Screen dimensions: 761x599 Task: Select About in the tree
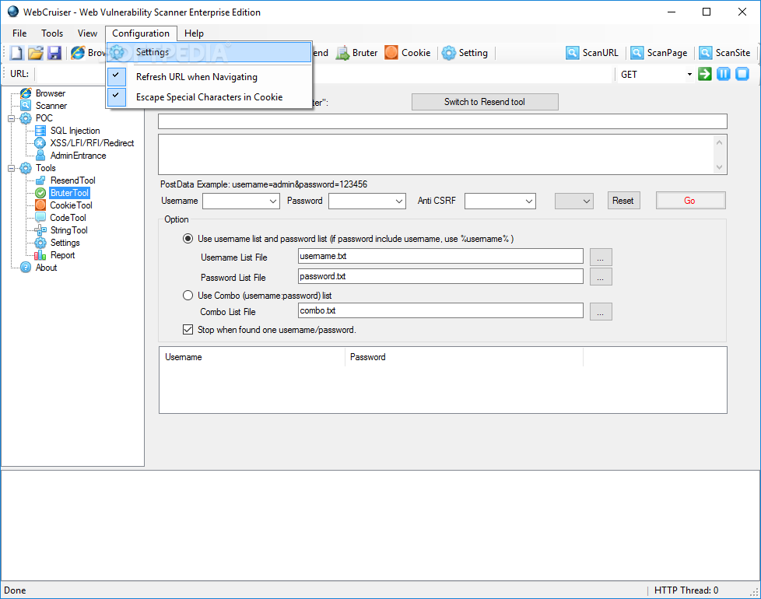tap(46, 268)
